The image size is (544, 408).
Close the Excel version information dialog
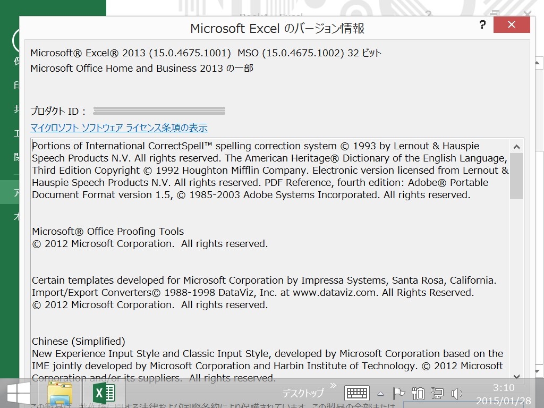click(x=511, y=25)
